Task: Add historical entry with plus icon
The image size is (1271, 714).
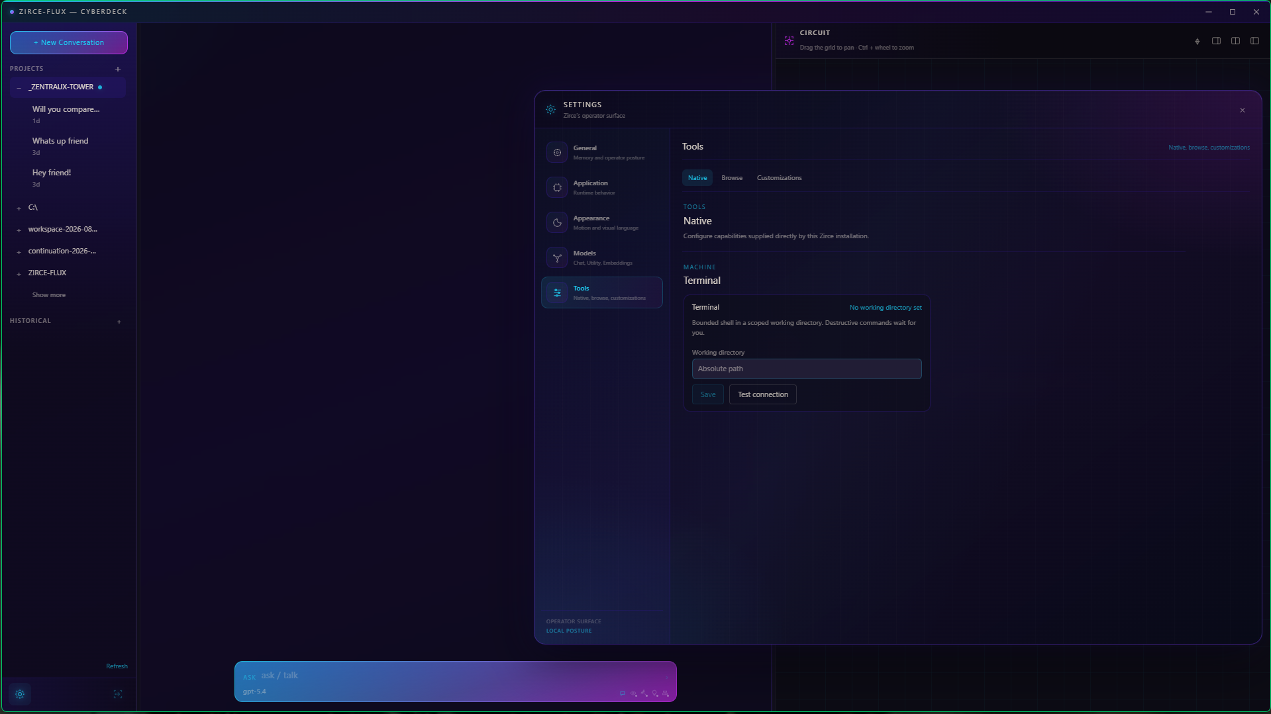Action: point(119,322)
